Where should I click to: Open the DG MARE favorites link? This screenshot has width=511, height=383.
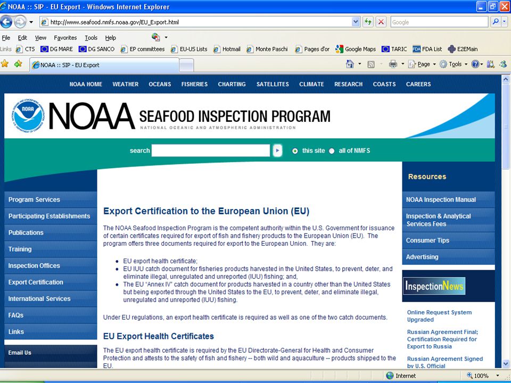pos(57,49)
